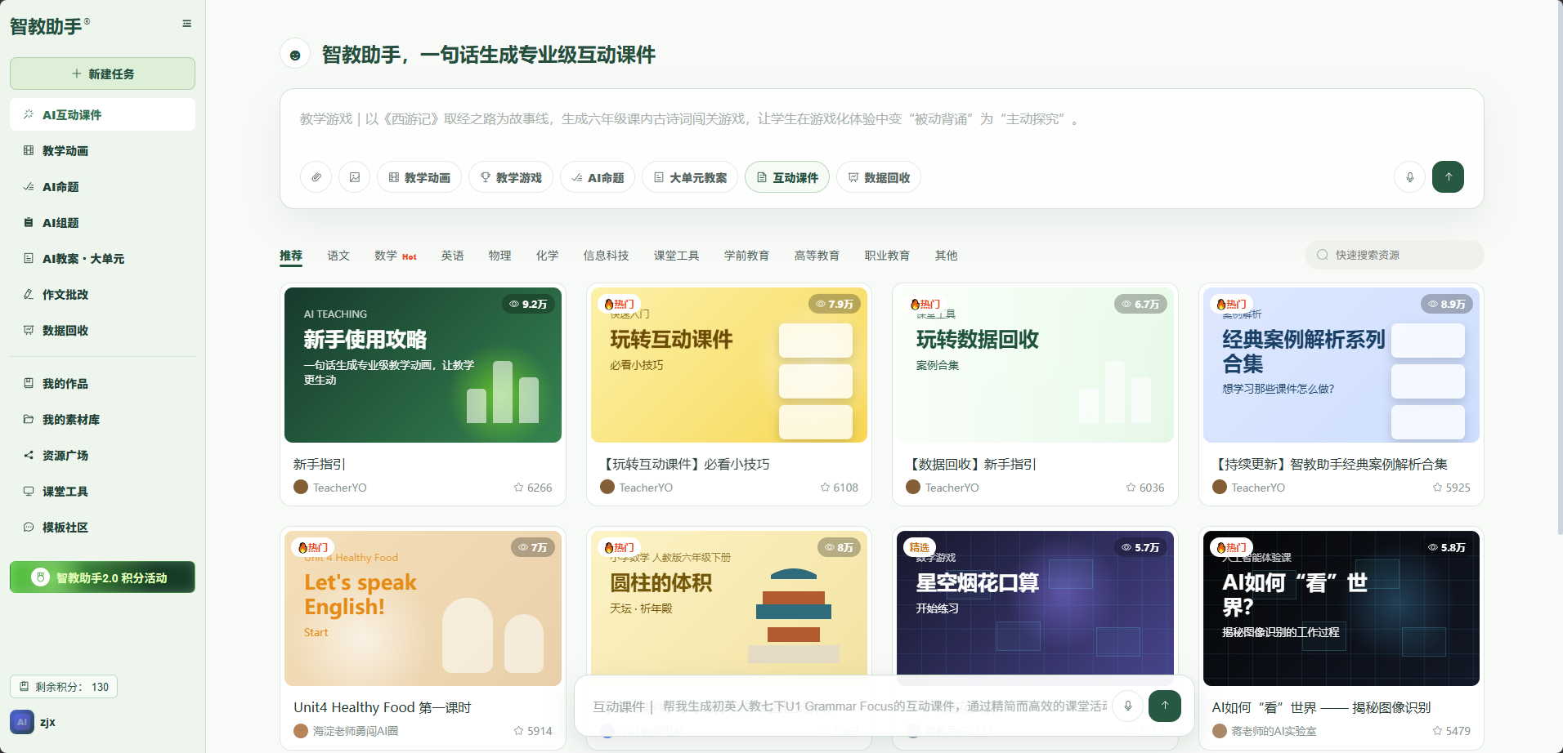This screenshot has height=753, width=1563.
Task: Open 资源广场 in the sidebar
Action: pos(102,456)
